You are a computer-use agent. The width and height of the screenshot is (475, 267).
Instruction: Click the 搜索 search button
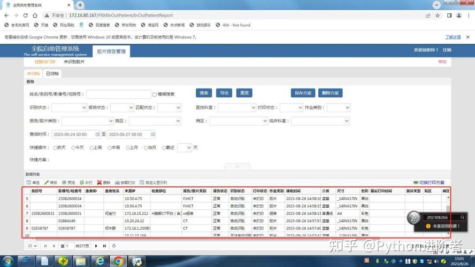[204, 93]
